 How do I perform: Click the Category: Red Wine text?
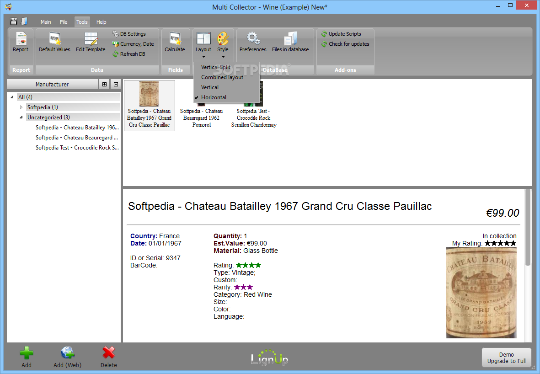[x=243, y=294]
